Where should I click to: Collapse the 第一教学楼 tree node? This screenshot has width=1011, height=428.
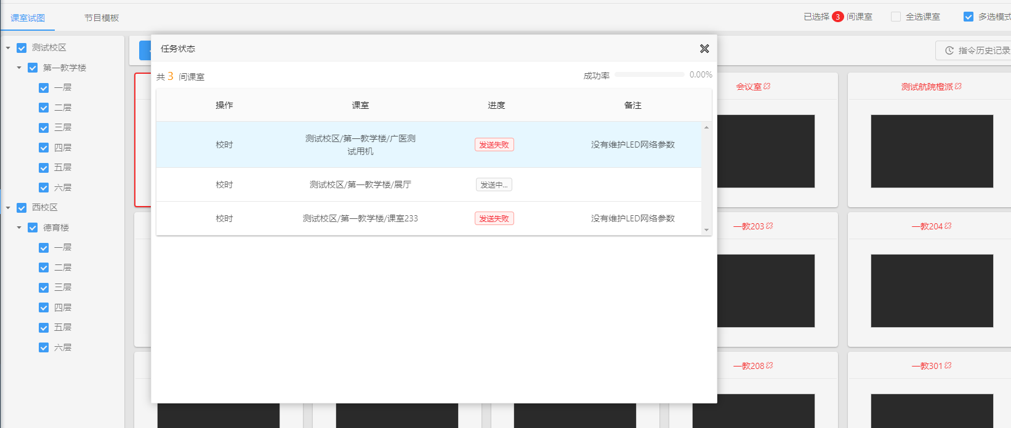pos(19,68)
